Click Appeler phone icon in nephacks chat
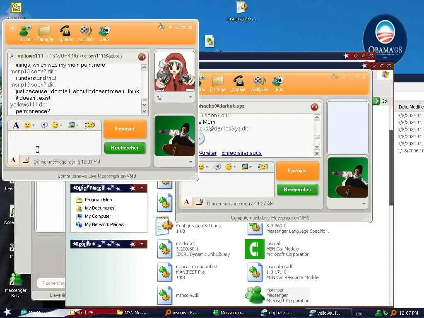Image resolution: width=424 pixels, height=318 pixels. (x=239, y=84)
